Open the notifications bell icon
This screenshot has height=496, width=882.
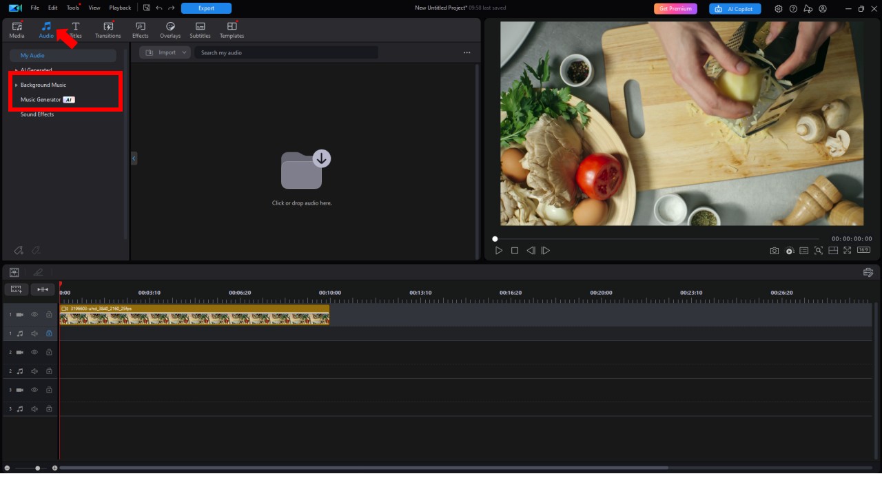point(808,9)
